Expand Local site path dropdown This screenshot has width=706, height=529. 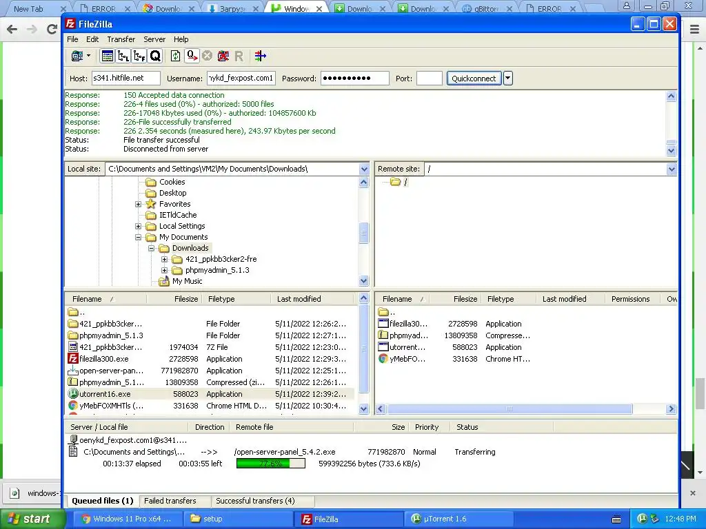point(364,169)
